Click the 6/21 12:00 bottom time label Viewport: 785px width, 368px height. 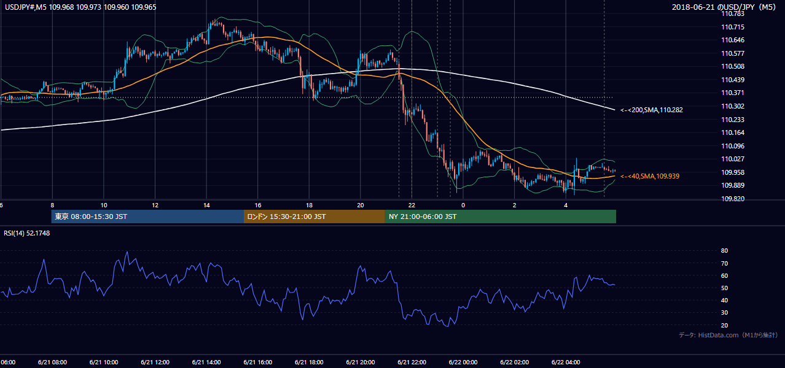(x=155, y=362)
